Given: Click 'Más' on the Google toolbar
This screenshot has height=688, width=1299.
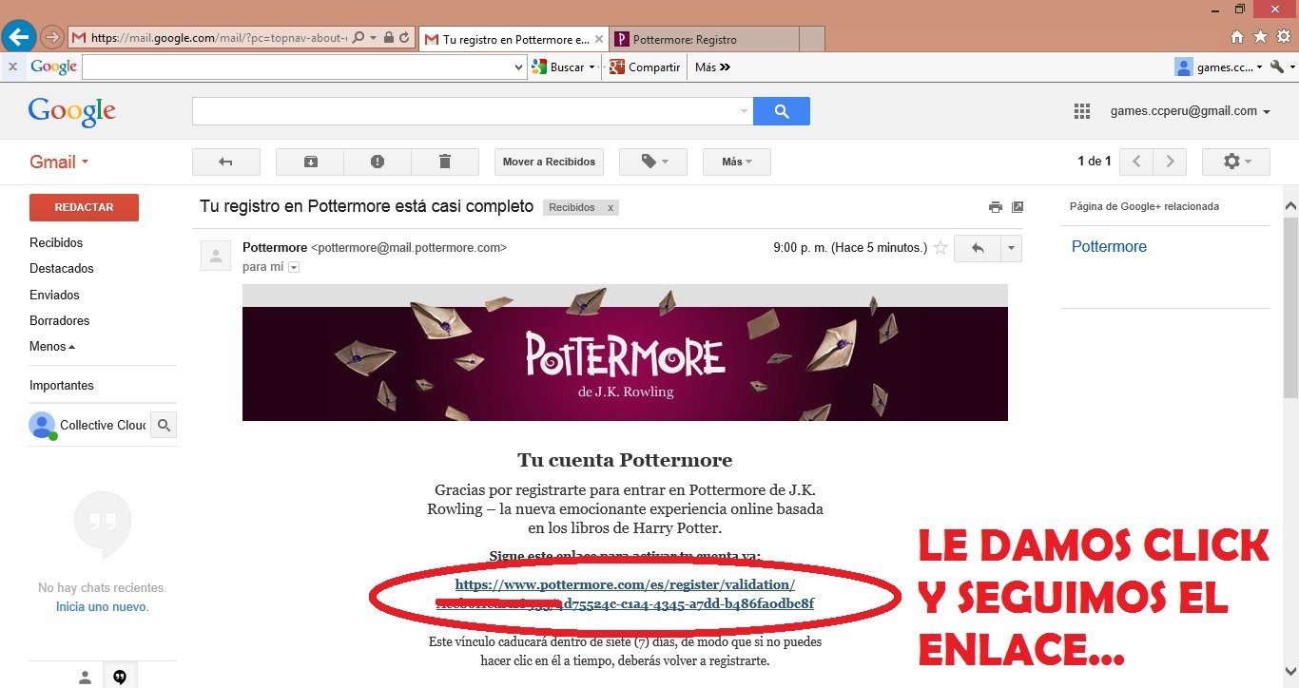Looking at the screenshot, I should tap(712, 67).
